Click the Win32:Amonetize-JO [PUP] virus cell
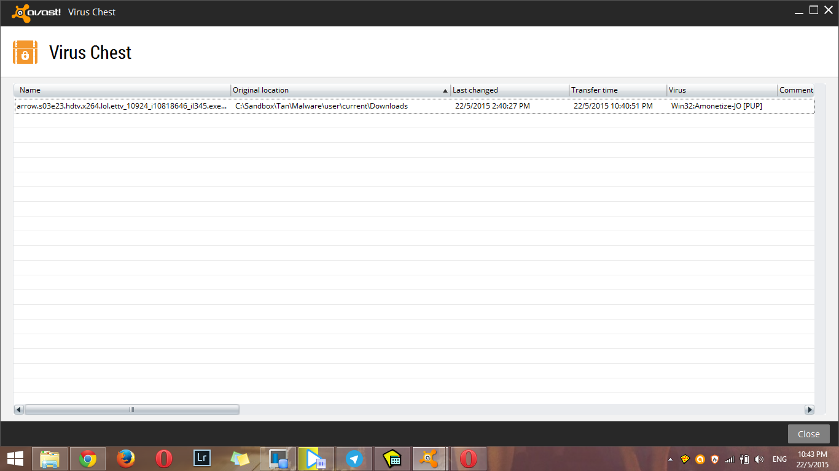 click(x=716, y=106)
